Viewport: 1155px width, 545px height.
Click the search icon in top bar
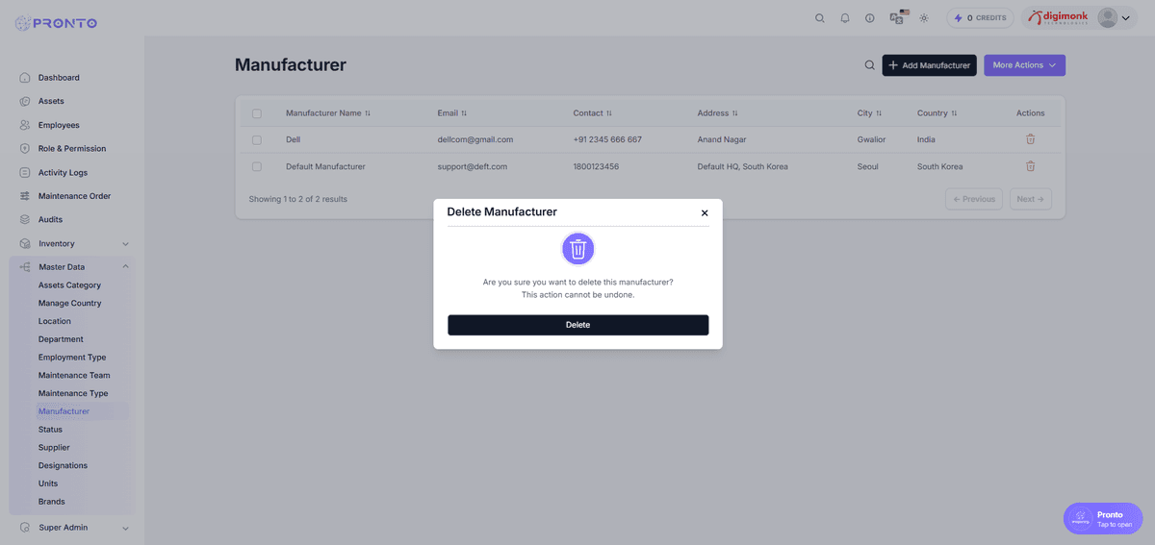pos(820,18)
